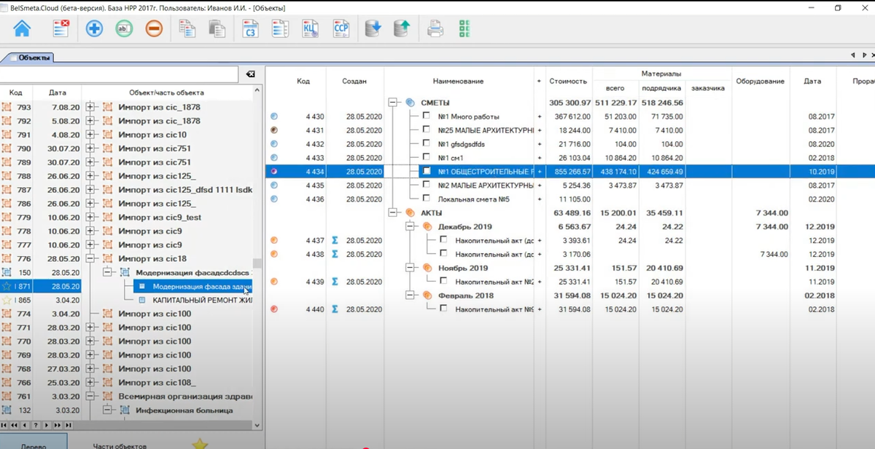Click the green checklist icon
Image resolution: width=875 pixels, height=449 pixels.
[464, 29]
